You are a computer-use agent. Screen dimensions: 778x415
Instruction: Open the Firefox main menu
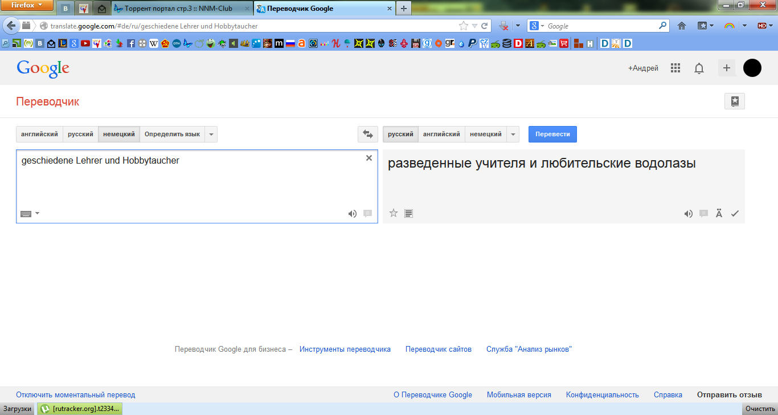tap(27, 6)
